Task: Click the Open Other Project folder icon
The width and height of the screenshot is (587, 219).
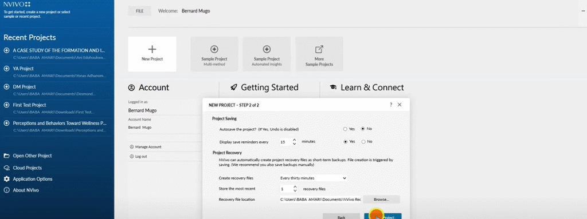Action: [x=6, y=156]
